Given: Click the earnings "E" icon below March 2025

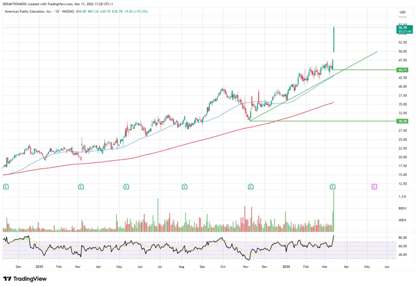Looking at the screenshot, I should coord(81,187).
